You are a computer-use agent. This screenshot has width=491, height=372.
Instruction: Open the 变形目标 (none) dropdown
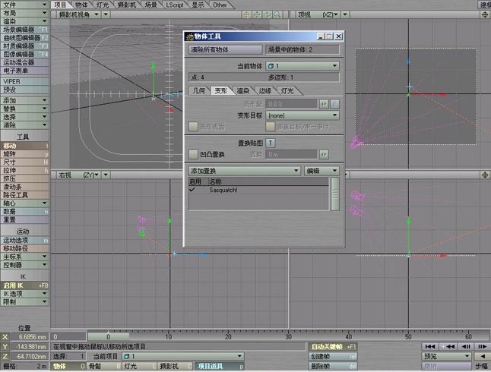(303, 115)
